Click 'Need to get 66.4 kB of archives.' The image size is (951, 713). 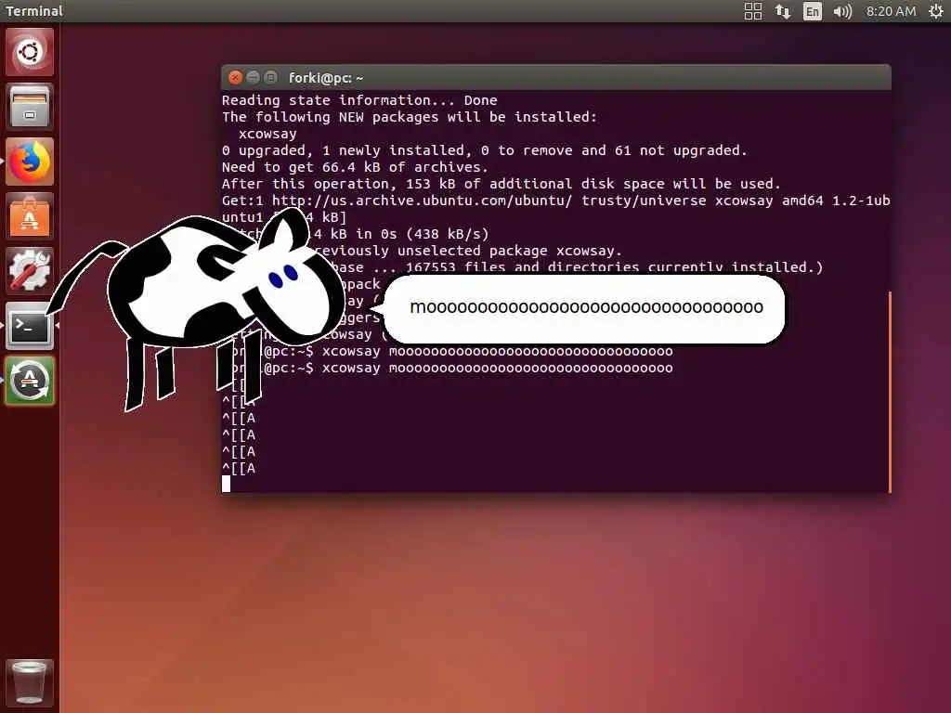(355, 167)
